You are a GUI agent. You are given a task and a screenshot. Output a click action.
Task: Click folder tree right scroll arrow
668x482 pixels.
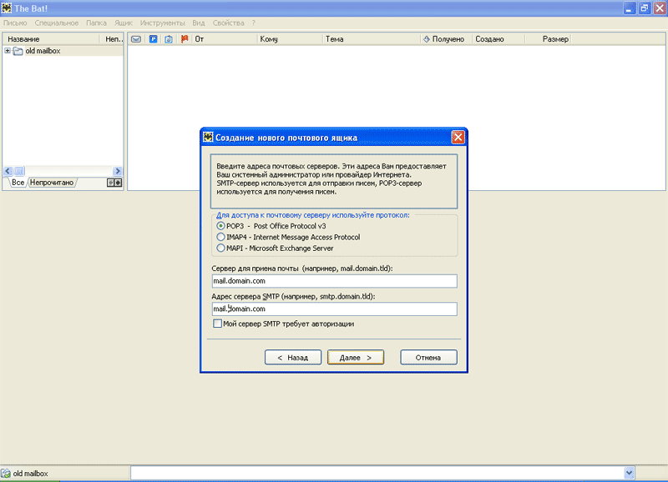tap(118, 171)
